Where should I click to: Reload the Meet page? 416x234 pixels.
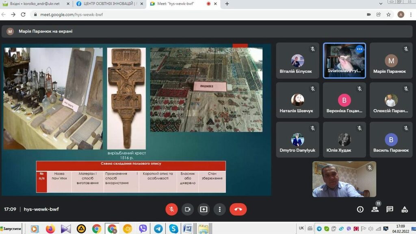tap(23, 14)
